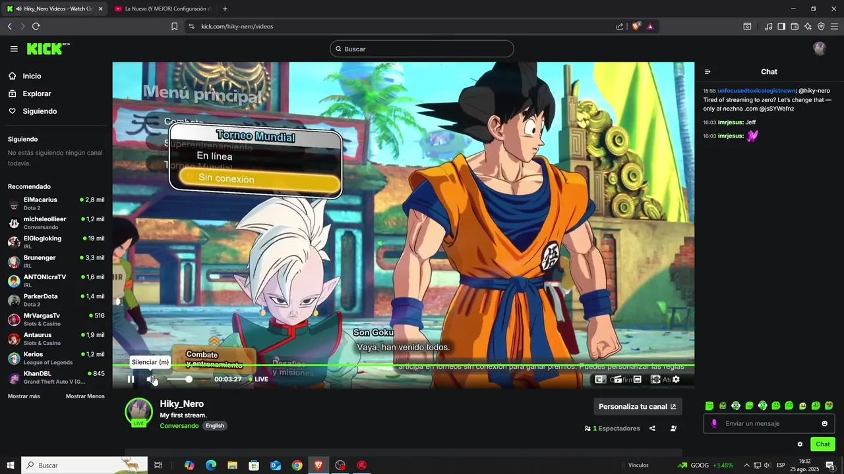The width and height of the screenshot is (844, 474).
Task: Click the KICK logo
Action: (47, 49)
